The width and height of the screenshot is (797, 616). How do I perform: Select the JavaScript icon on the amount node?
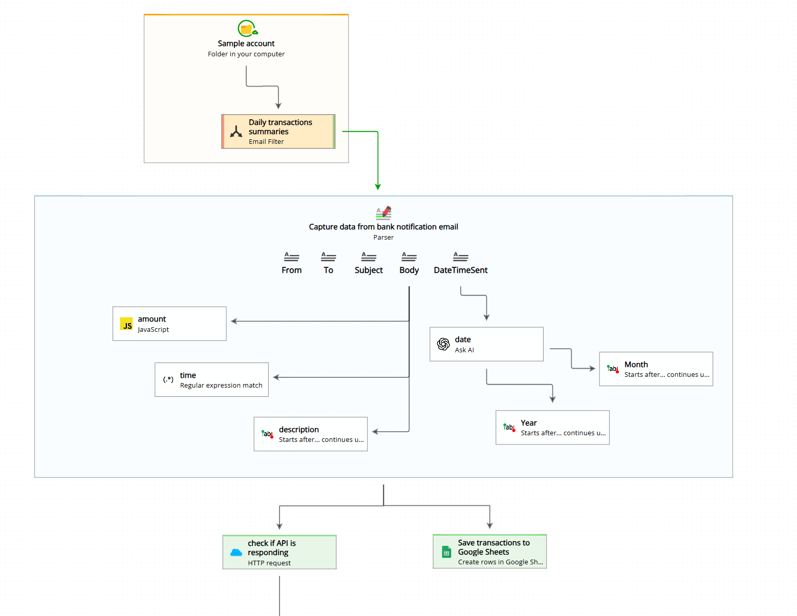point(126,324)
